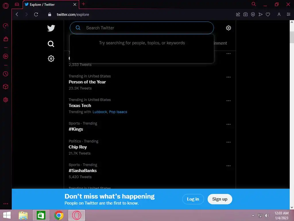Viewport: 294px width, 221px height.
Task: Open more options for #SashaBanks trend
Action: point(228,166)
